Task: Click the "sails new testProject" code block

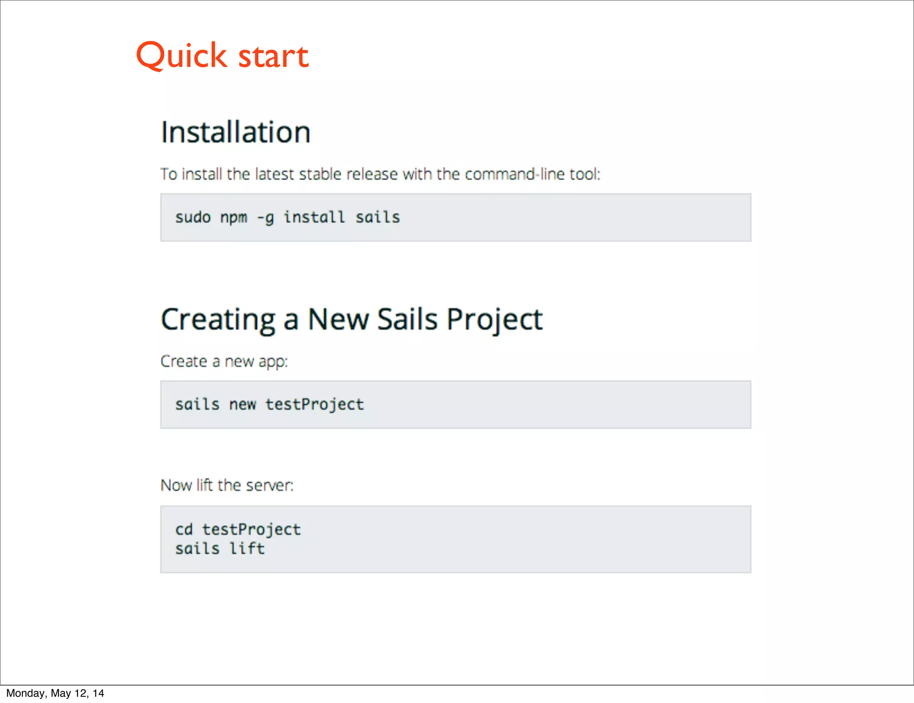Action: point(455,405)
